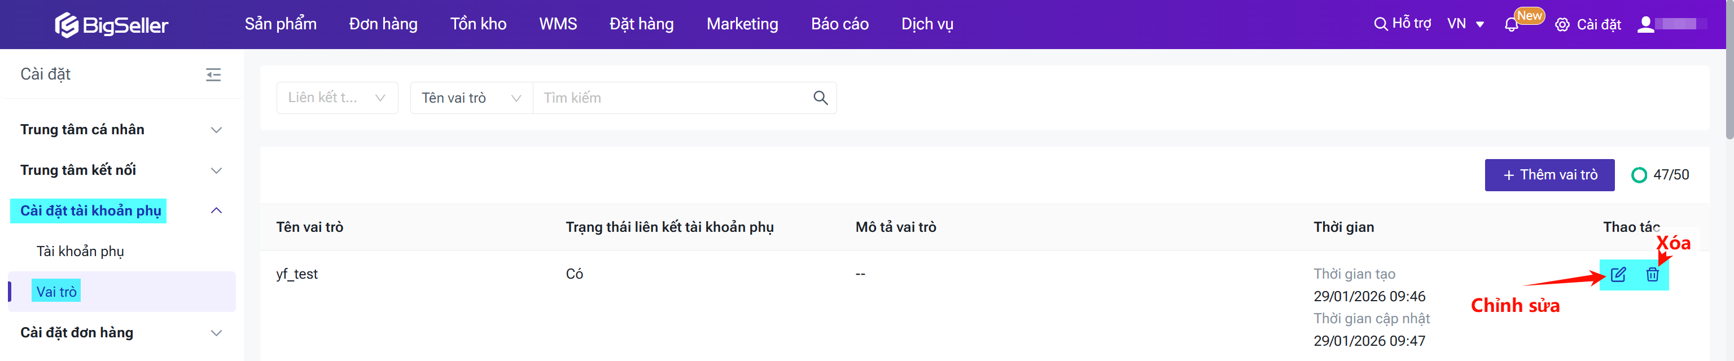Expand the Trung tâm kết nối section

[216, 171]
